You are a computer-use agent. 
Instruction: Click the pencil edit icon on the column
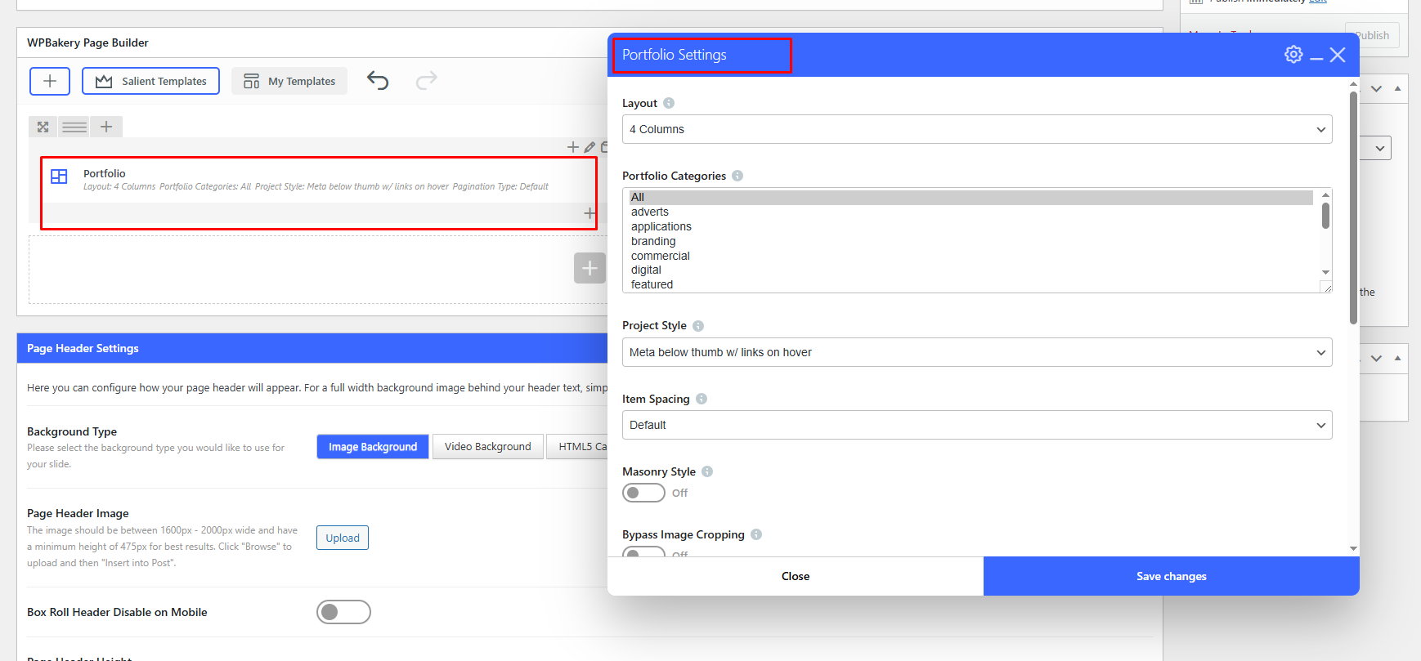[x=589, y=147]
